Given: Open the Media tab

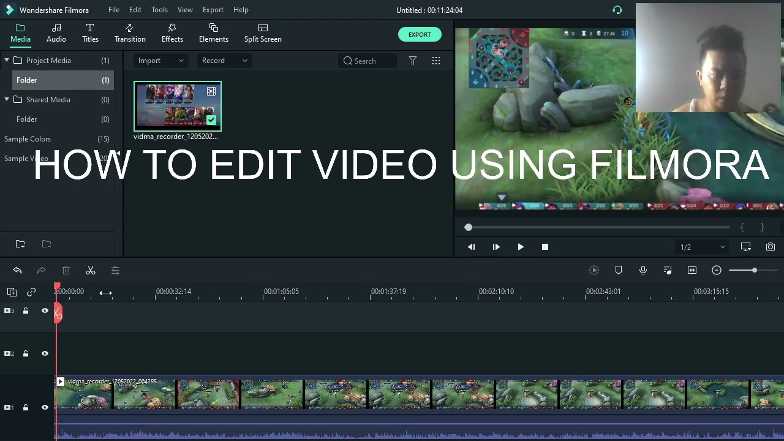Looking at the screenshot, I should (20, 33).
